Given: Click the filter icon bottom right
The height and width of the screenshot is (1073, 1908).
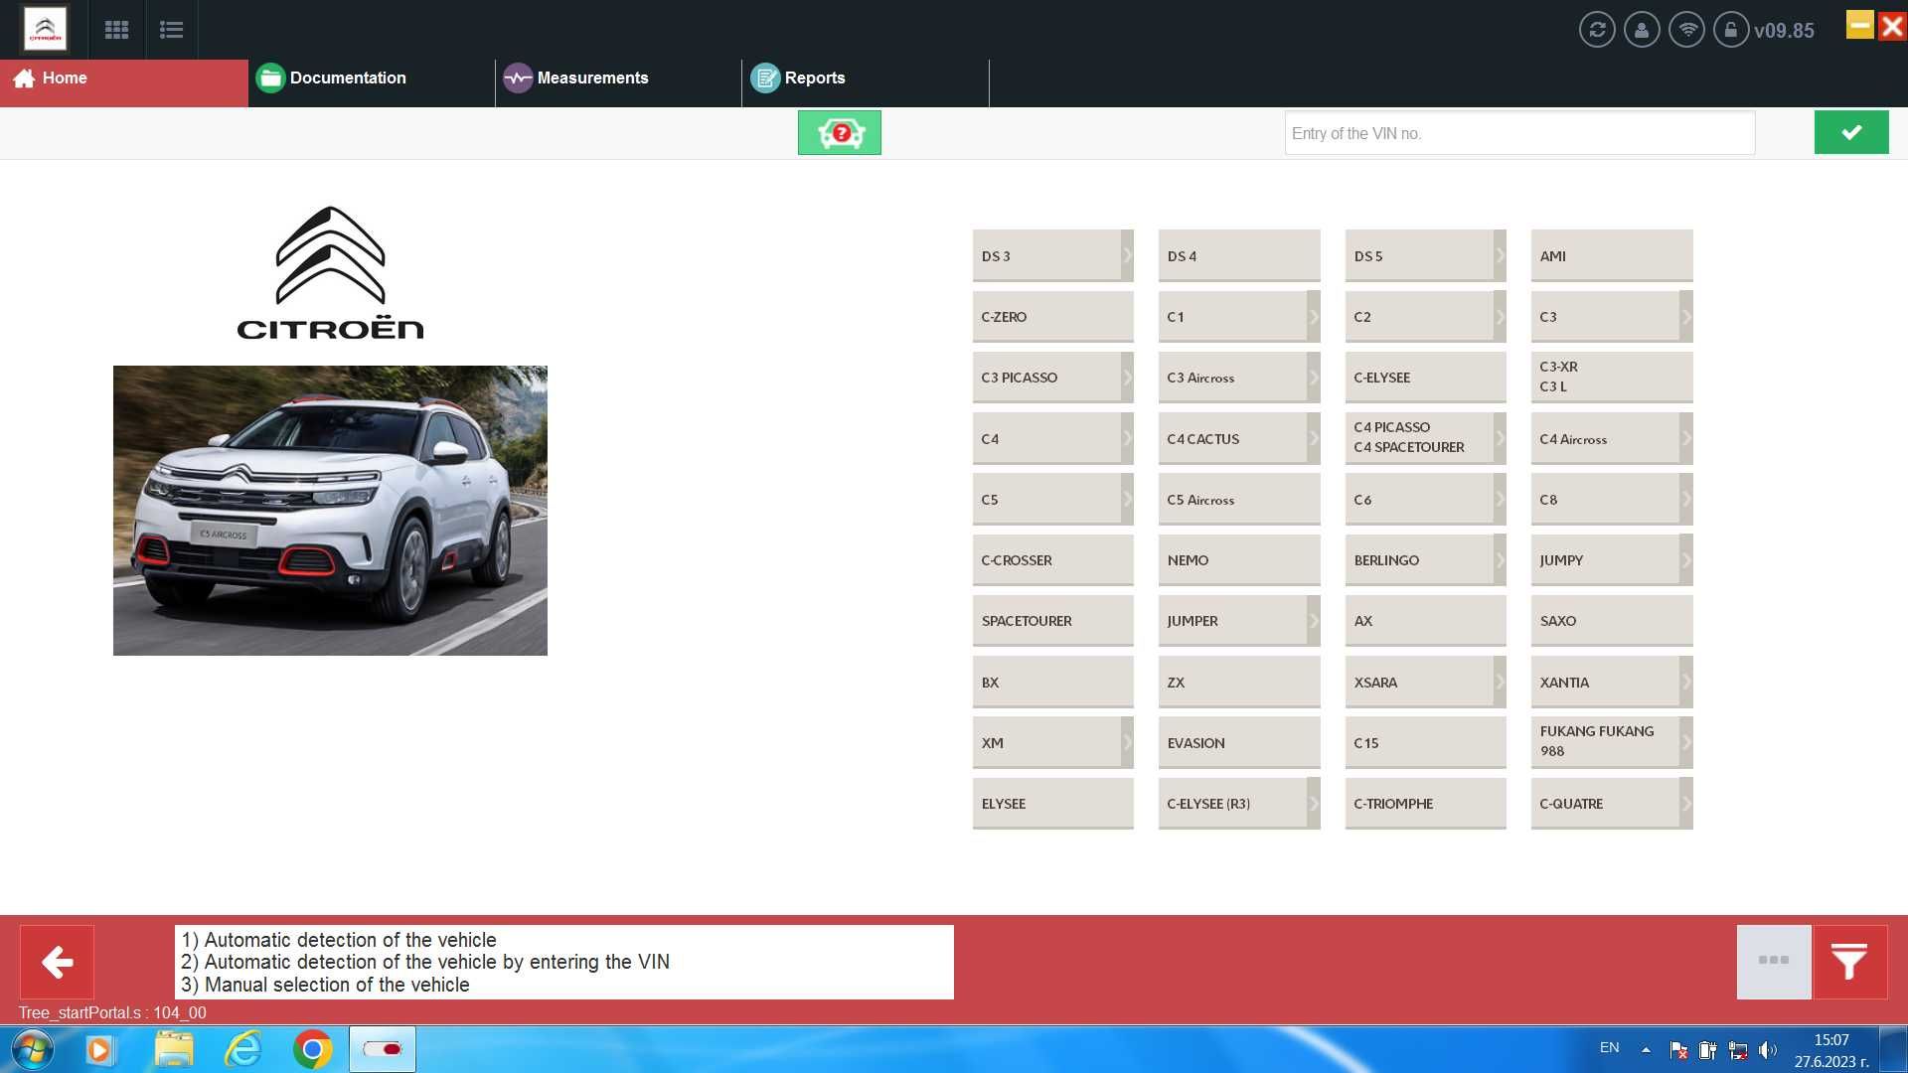Looking at the screenshot, I should tap(1850, 962).
